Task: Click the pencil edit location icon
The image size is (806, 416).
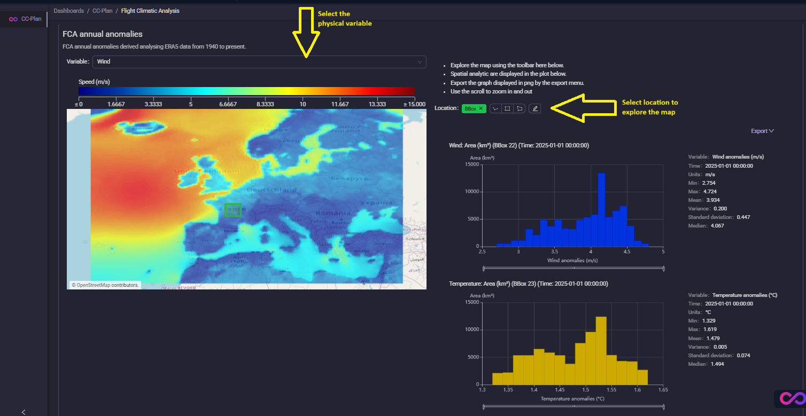Action: [535, 108]
